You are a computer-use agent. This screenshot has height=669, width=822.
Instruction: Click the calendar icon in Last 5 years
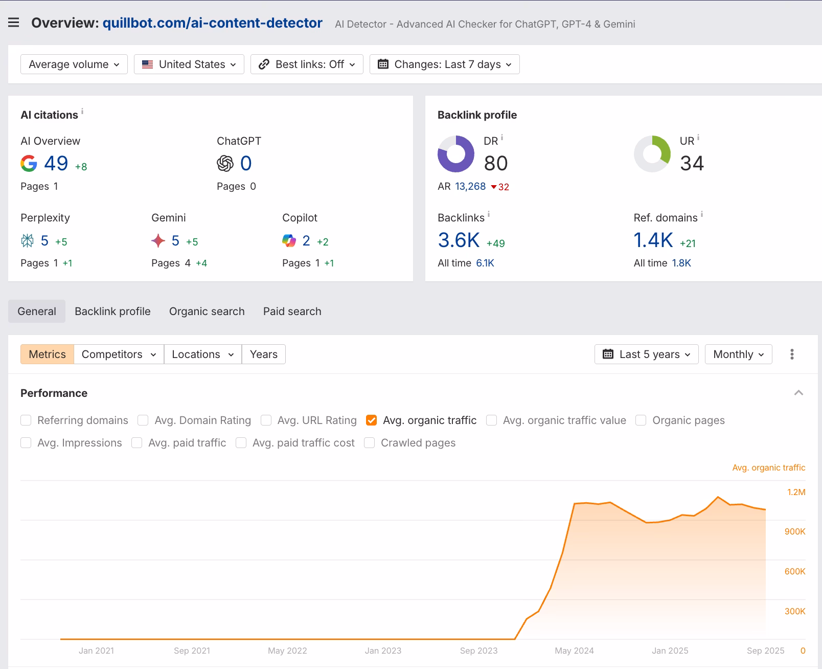608,354
